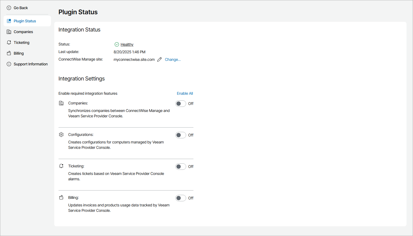Click the Companies building icon in the sidebar
This screenshot has width=413, height=236.
click(x=9, y=31)
